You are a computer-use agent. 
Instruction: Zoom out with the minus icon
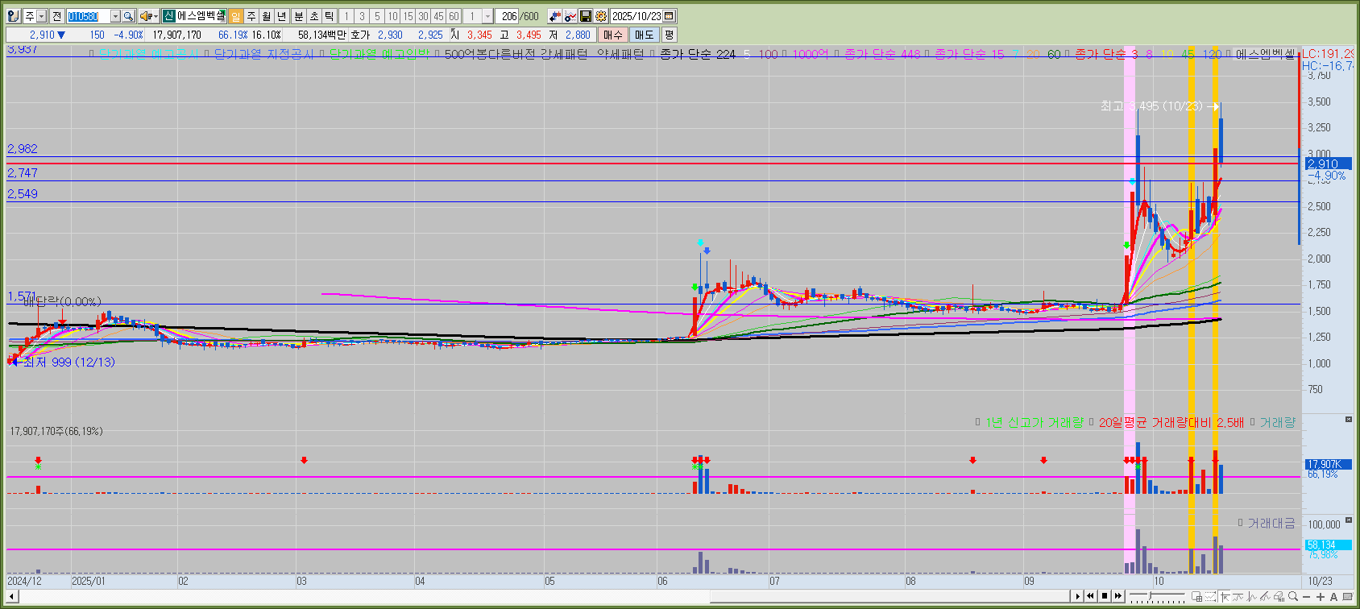(1307, 596)
